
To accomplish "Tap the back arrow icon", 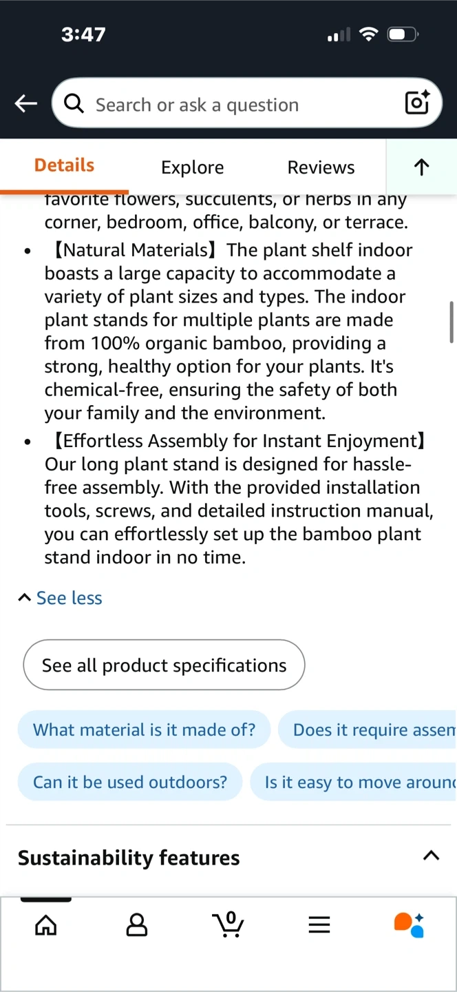I will (x=26, y=103).
